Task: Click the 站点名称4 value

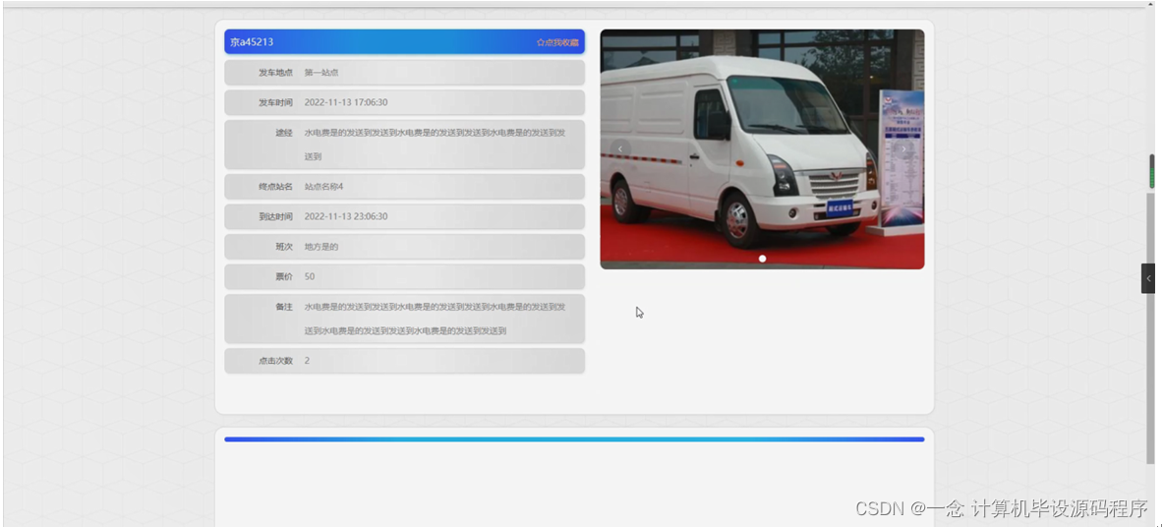Action: 323,186
